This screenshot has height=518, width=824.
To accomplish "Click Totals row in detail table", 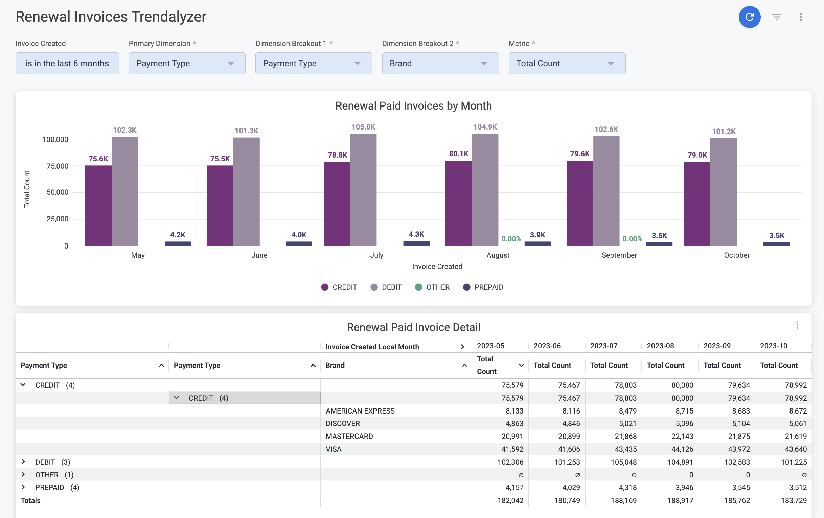I will point(32,500).
